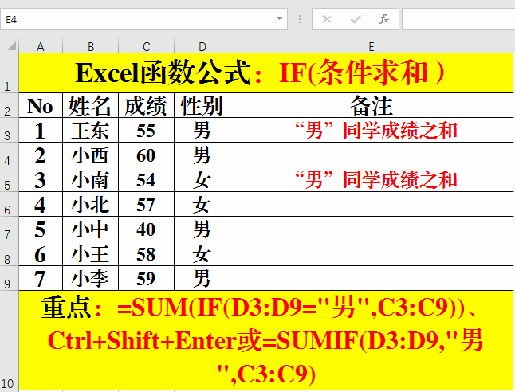This screenshot has height=392, width=515.
Task: Select score cell '55'
Action: 146,130
